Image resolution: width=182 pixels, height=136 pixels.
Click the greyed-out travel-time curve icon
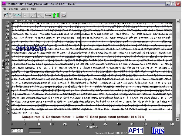point(33,15)
